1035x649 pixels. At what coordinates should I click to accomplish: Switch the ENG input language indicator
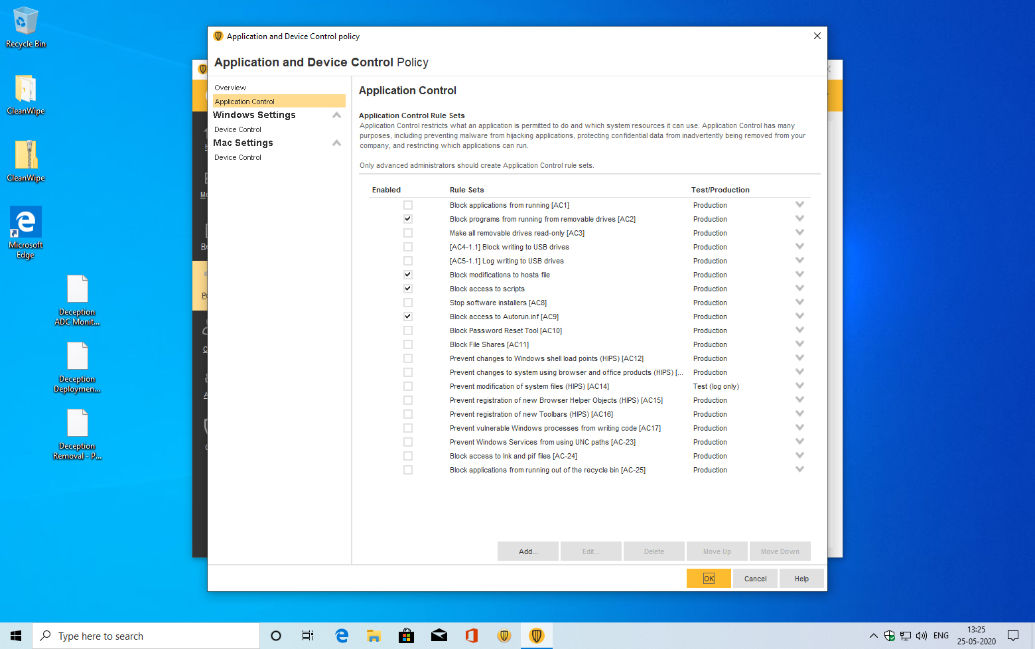(x=941, y=636)
